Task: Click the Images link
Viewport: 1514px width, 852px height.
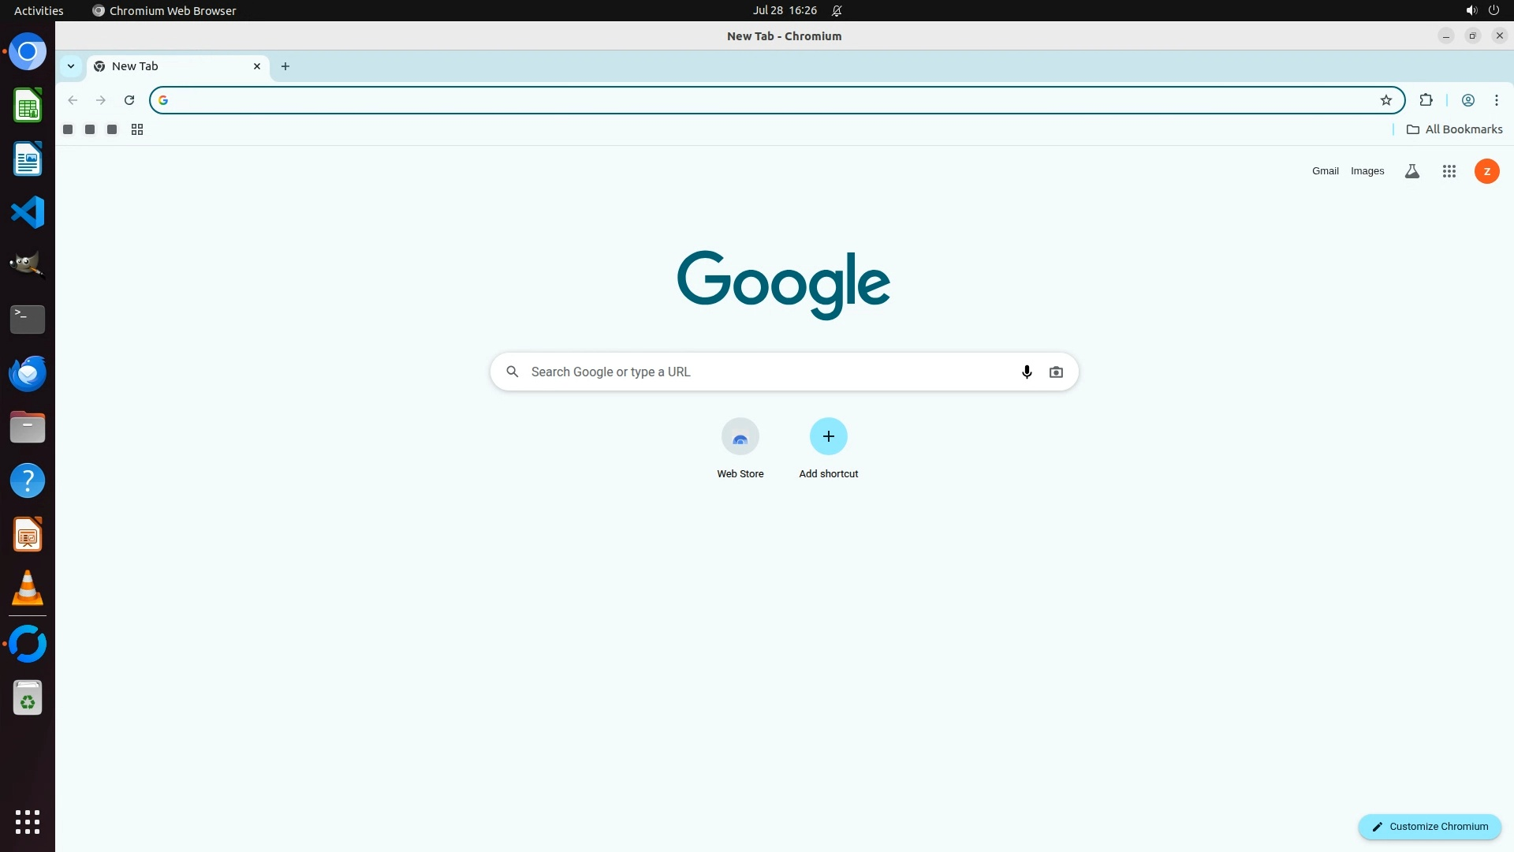Action: pos(1367,171)
